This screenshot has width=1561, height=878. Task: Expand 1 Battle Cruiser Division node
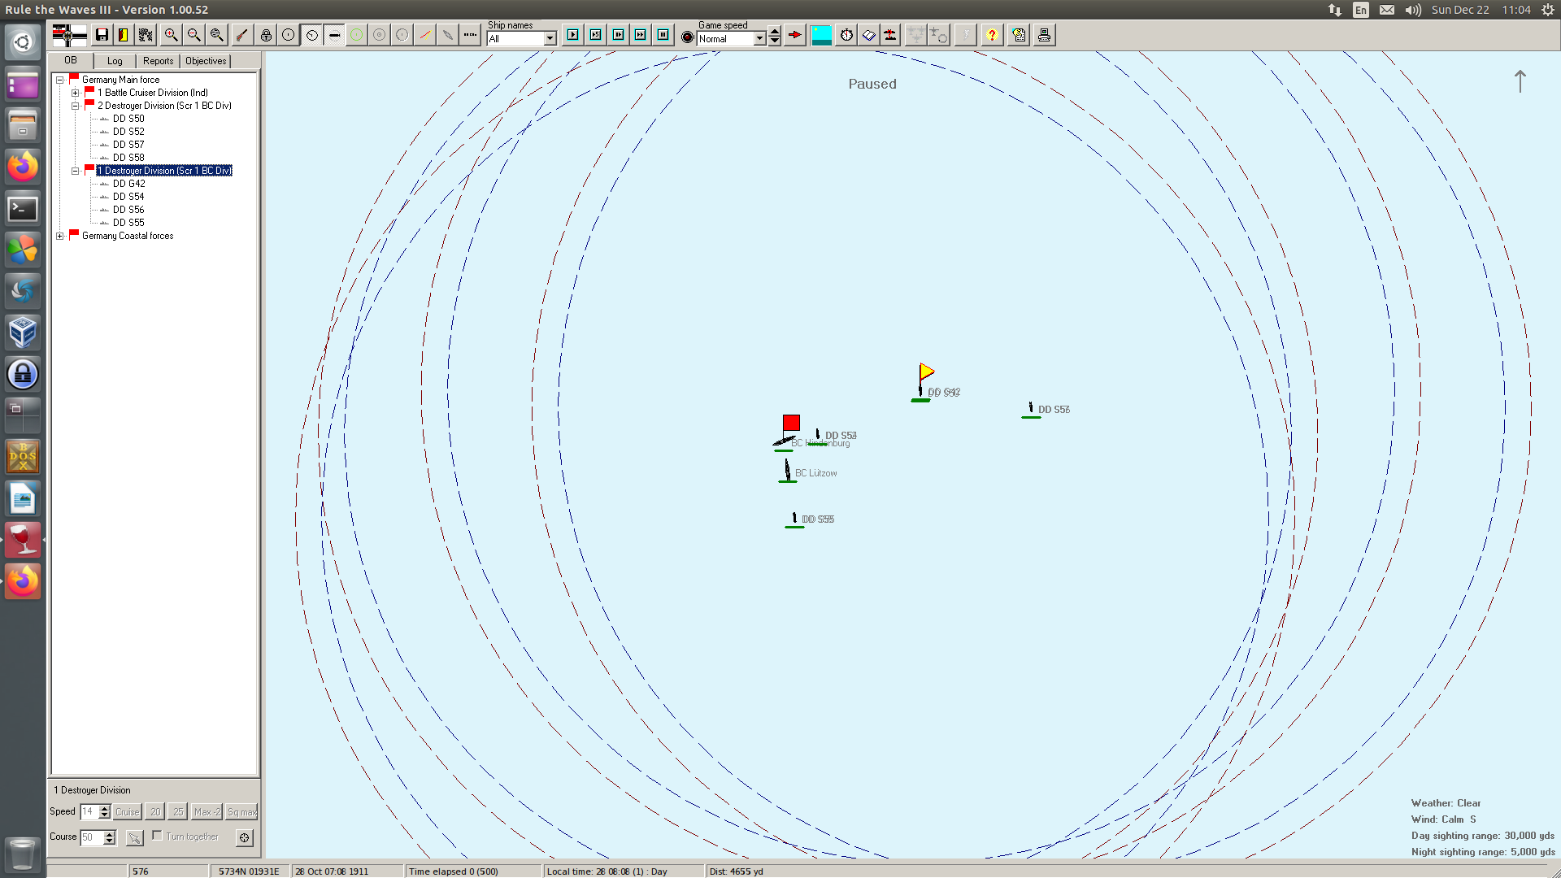tap(75, 93)
